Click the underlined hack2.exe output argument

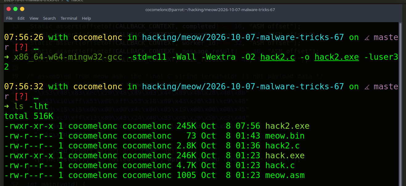click(x=337, y=57)
